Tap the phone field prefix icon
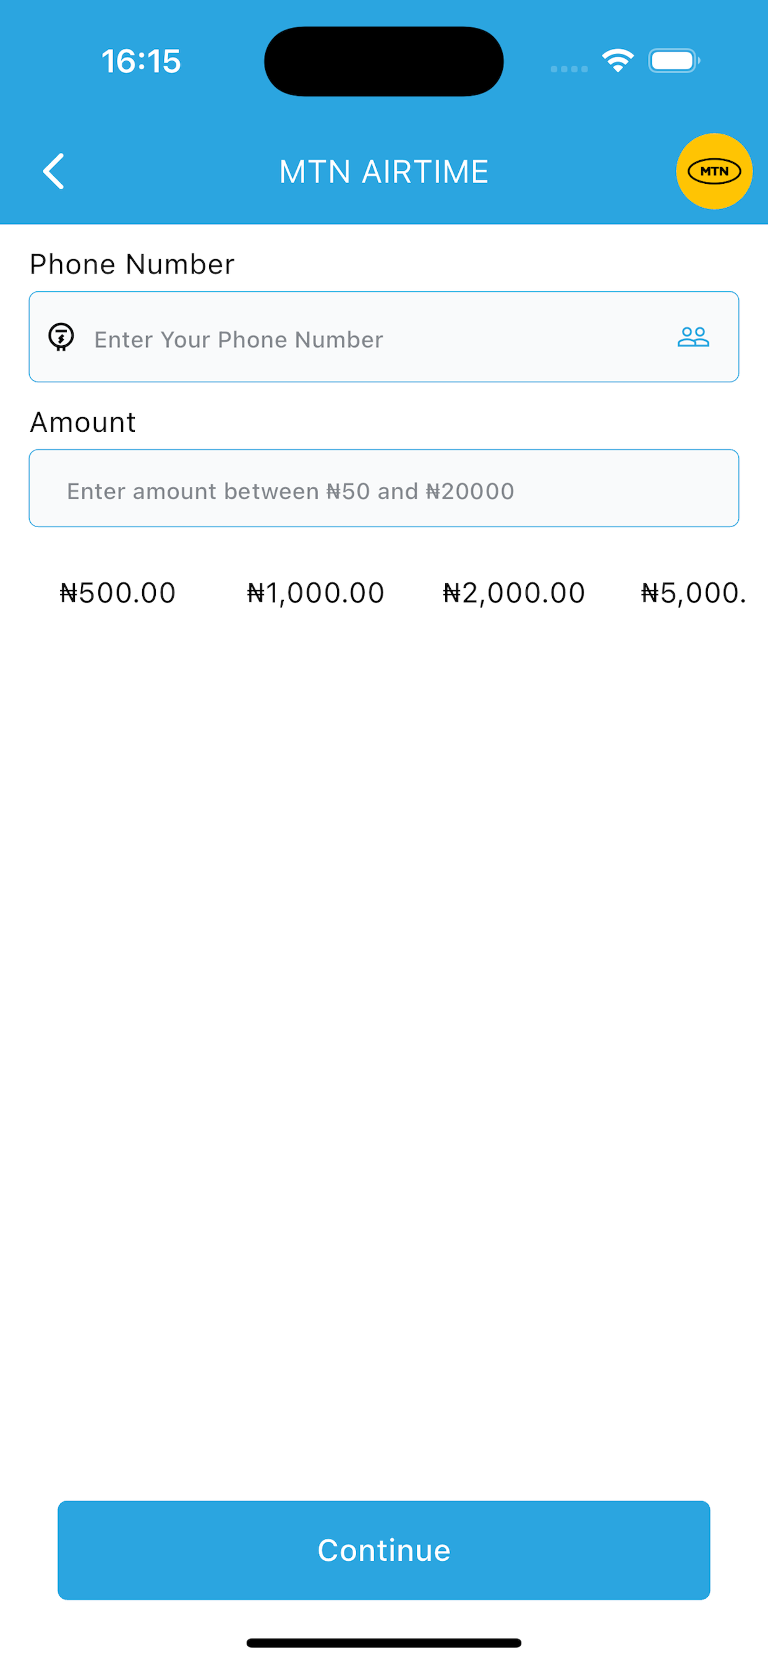The width and height of the screenshot is (768, 1663). tap(61, 337)
